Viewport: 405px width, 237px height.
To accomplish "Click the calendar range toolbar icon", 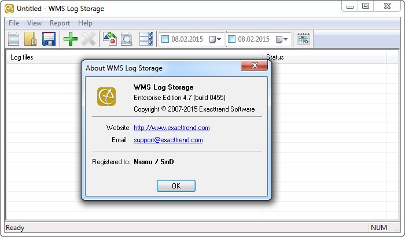I will tap(303, 39).
